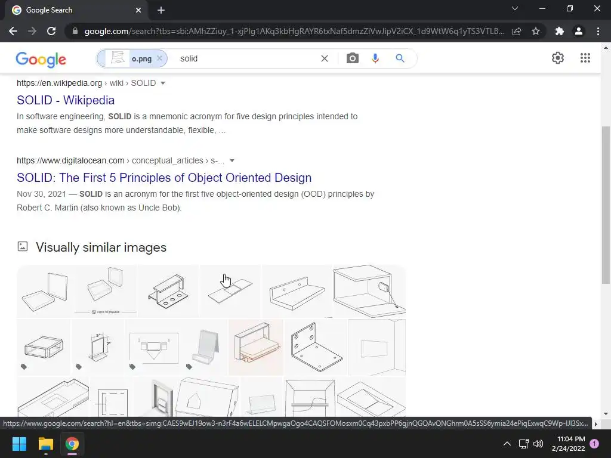Open orange-tinted folding bed thumbnail
This screenshot has width=611, height=458.
point(256,347)
